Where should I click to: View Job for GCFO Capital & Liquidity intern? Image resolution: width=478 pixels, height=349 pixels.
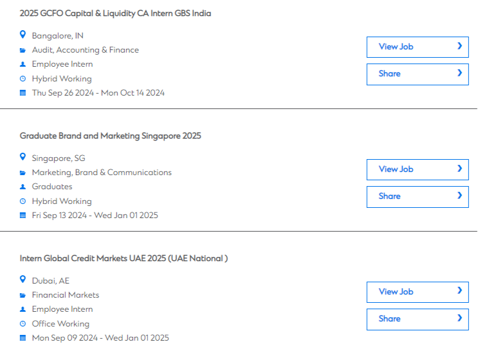[x=418, y=47]
